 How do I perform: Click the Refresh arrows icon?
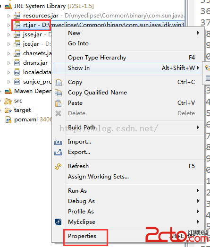point(58,166)
